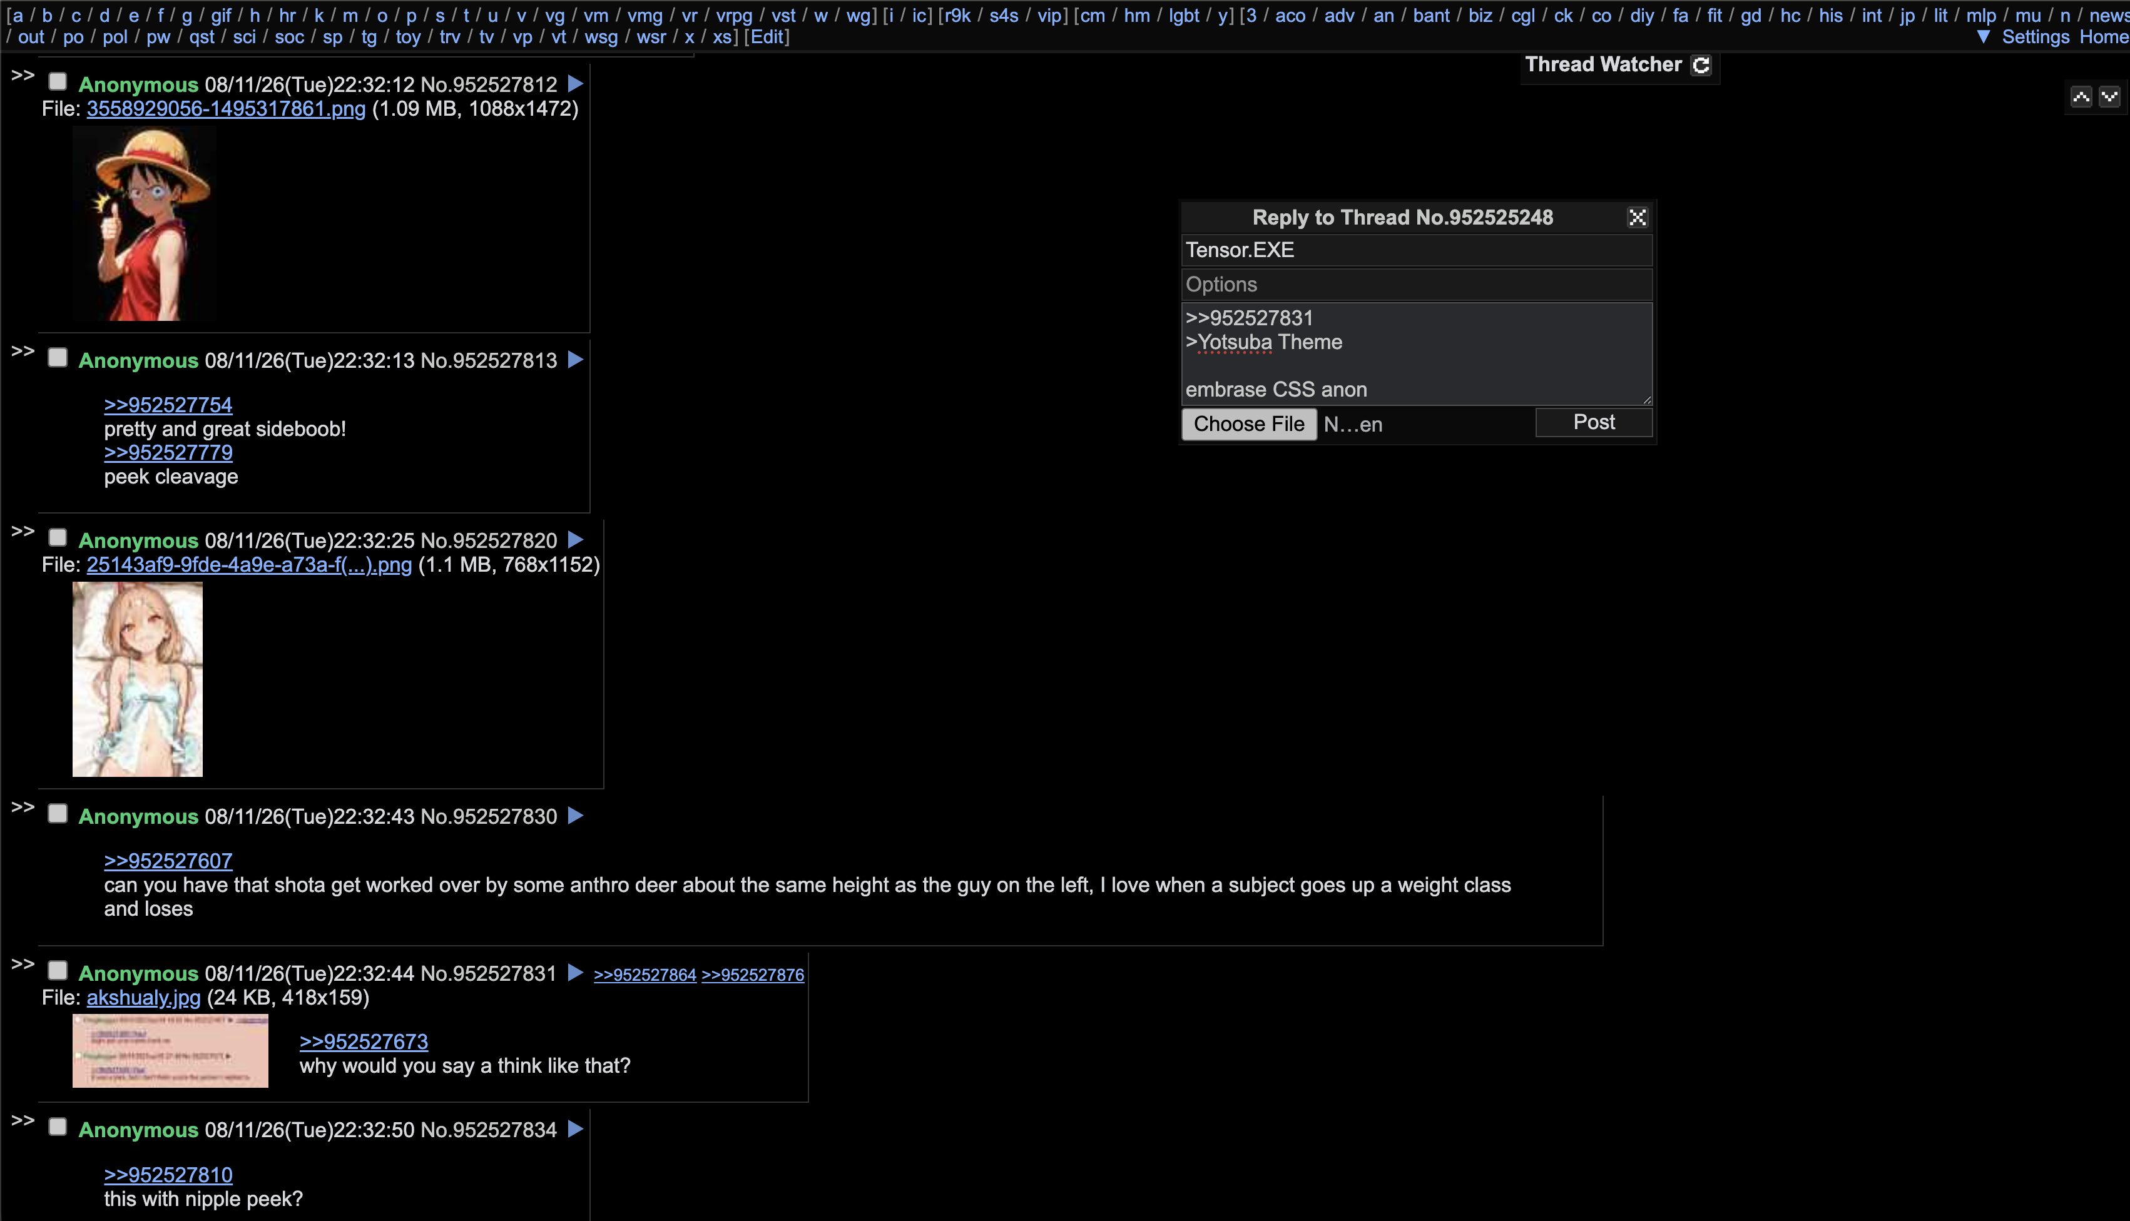The height and width of the screenshot is (1221, 2130).
Task: Show the post menu for No.952527830
Action: point(576,816)
